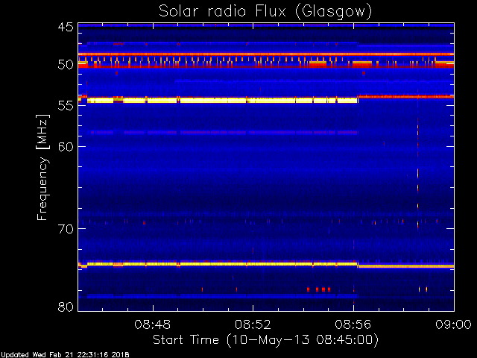
Task: Click the '08:52' time tick label
Action: [253, 324]
